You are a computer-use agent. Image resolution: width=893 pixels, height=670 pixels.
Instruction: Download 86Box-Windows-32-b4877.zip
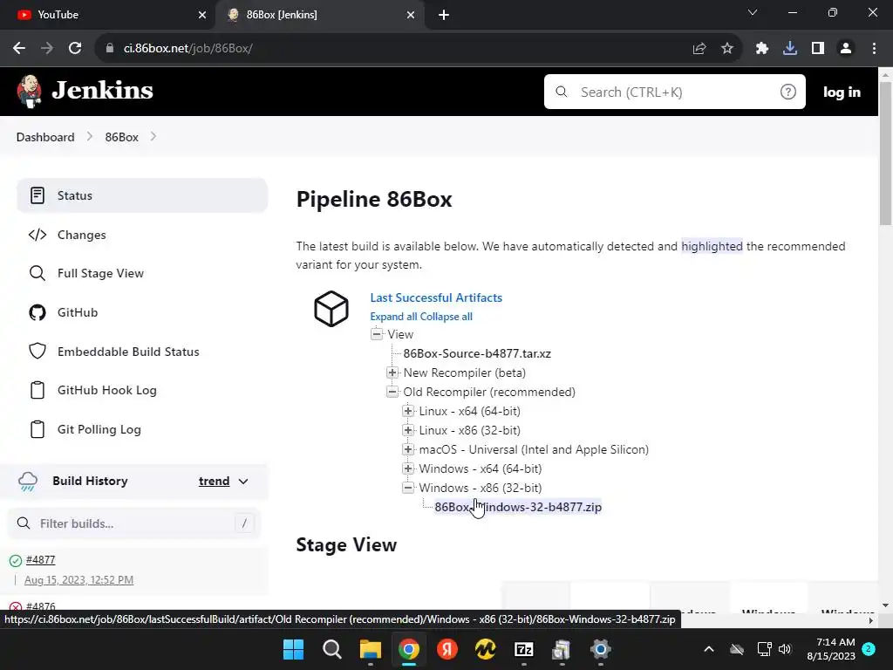[518, 507]
